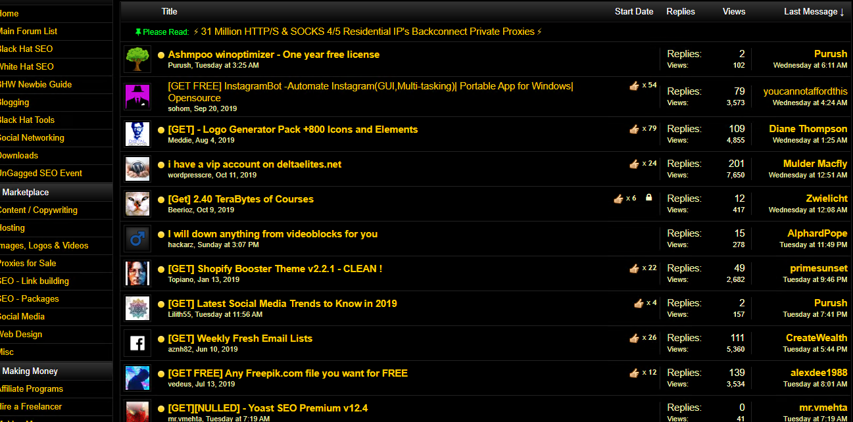The height and width of the screenshot is (422, 853).
Task: Open Yoast SEO Premium v12.4 thread
Action: point(268,408)
